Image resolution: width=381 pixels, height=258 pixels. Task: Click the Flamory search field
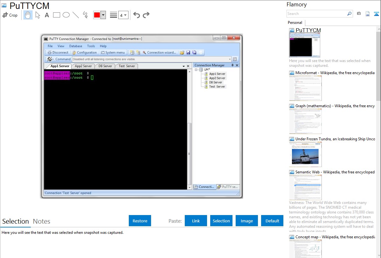(316, 14)
